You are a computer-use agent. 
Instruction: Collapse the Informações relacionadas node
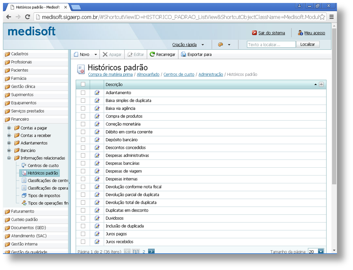tap(9, 158)
